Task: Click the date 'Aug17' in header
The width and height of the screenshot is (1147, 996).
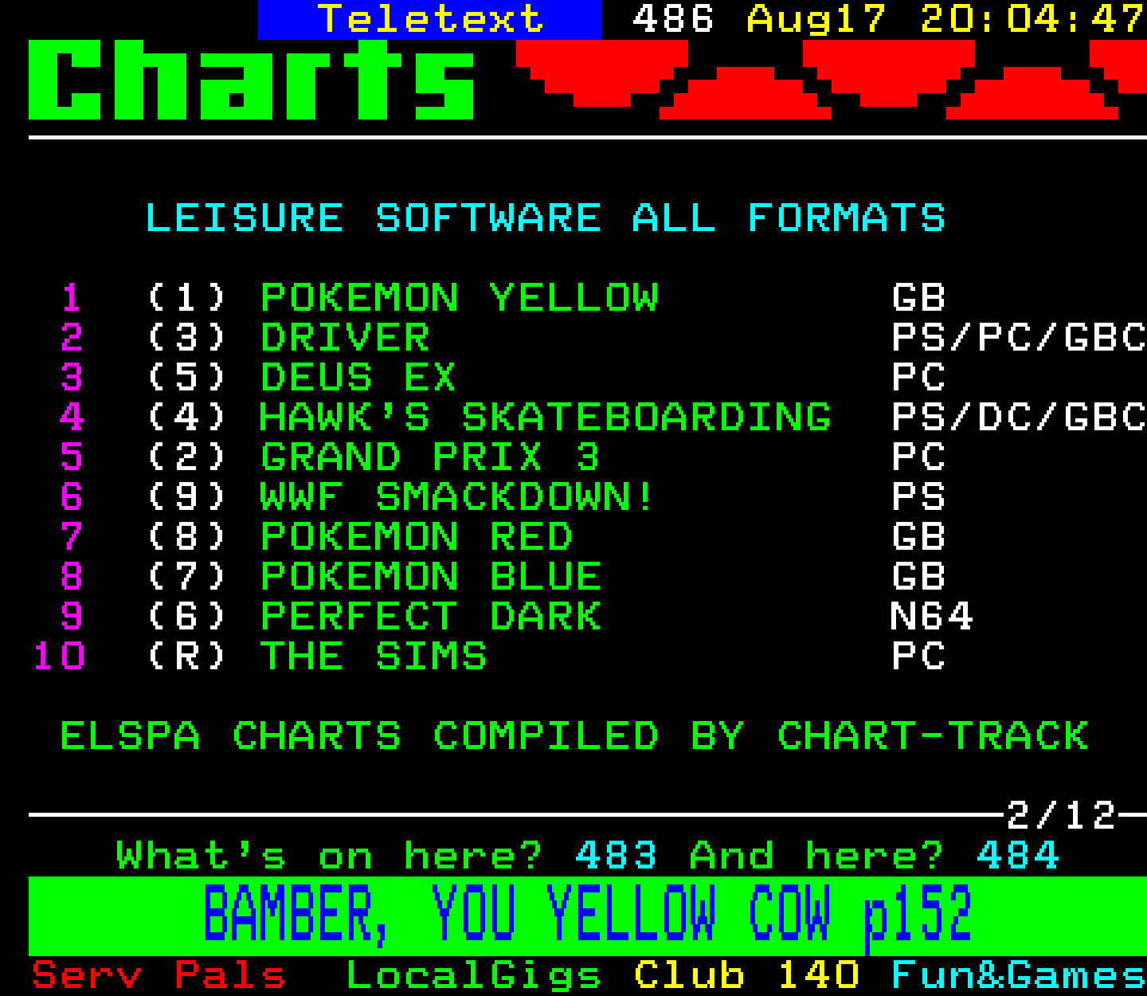Action: 816,19
